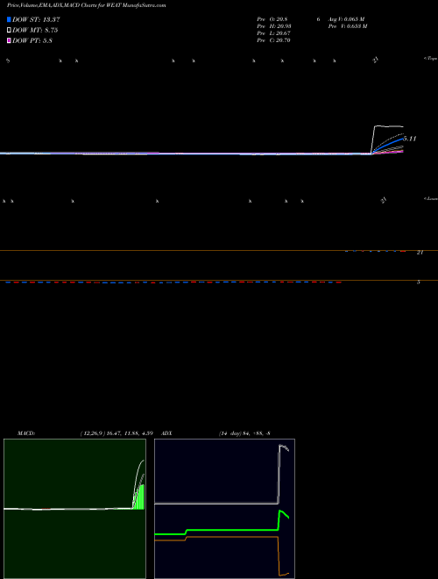The width and height of the screenshot is (438, 579).
Task: Click the chart title mentioning WEAT MunafaSutra.com
Action: [x=86, y=5]
